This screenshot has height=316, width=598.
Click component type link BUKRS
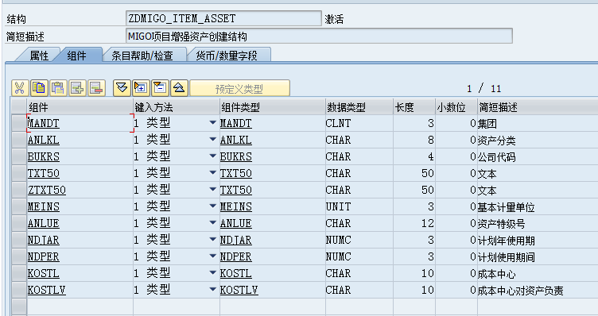pos(235,157)
